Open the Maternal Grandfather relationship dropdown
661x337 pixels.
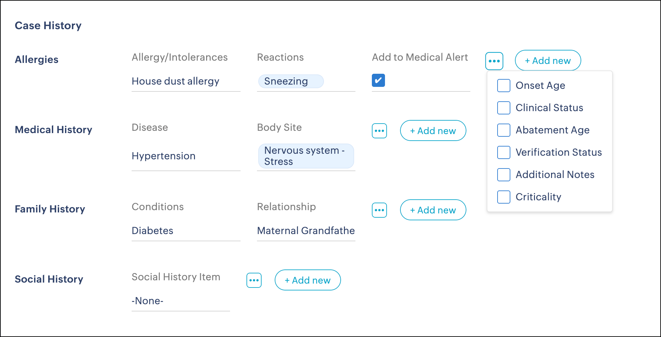(306, 231)
